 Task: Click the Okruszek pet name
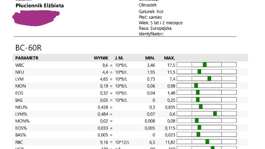pyautogui.click(x=148, y=5)
